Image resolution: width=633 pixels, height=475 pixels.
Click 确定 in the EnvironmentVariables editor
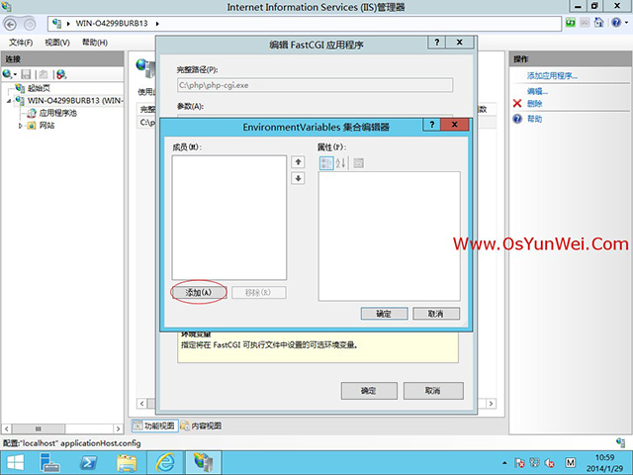[384, 313]
